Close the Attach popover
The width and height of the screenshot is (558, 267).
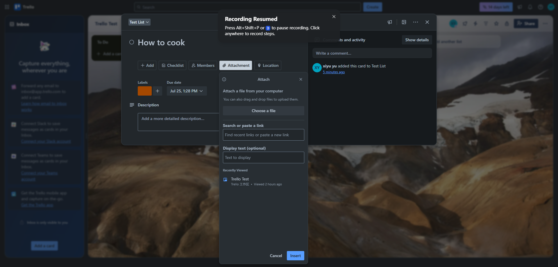[301, 79]
